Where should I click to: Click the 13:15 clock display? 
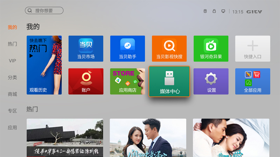coord(238,12)
